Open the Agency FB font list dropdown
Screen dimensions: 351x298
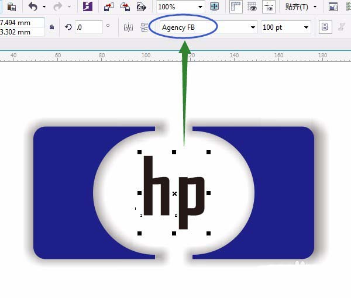tap(253, 27)
